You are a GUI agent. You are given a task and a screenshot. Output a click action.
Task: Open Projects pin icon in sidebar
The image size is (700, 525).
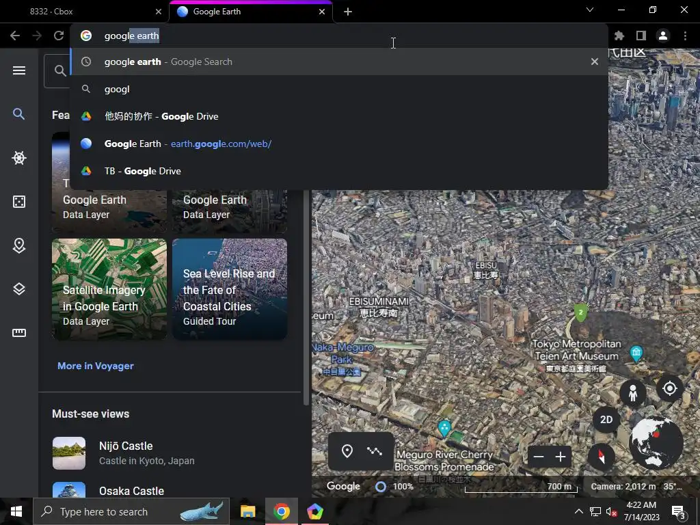coord(18,245)
